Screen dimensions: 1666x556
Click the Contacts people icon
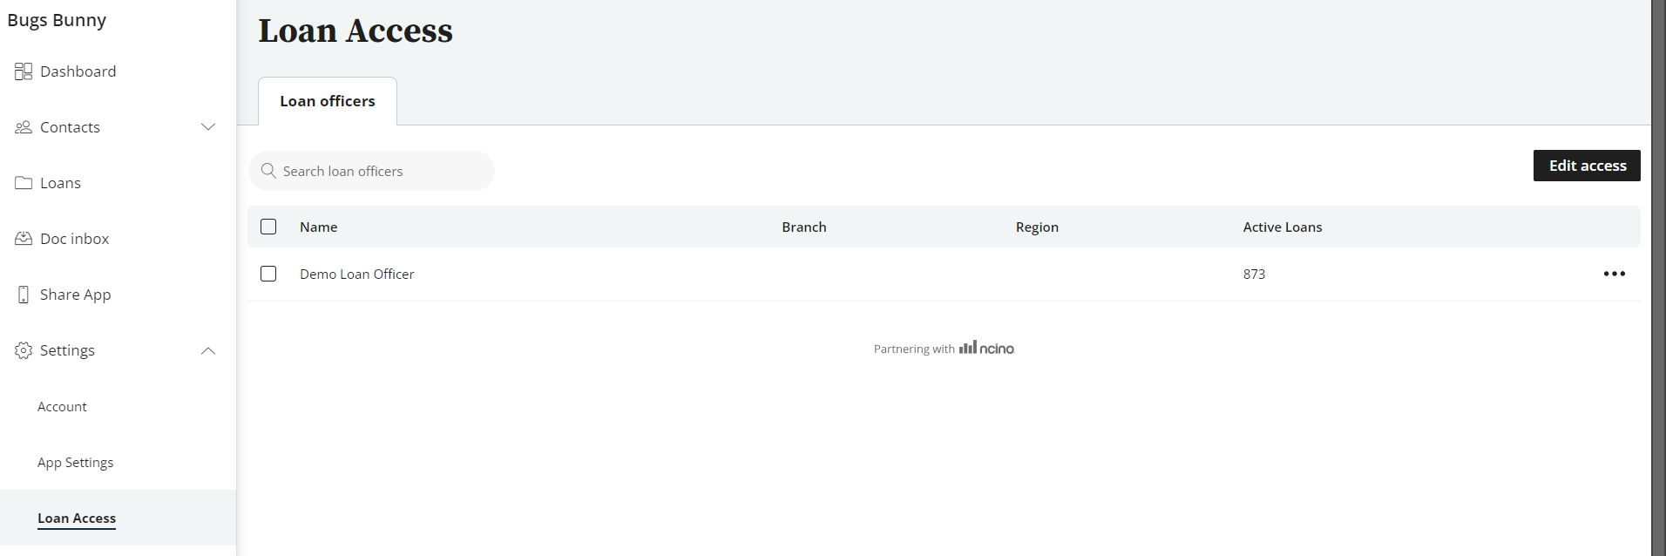[24, 127]
